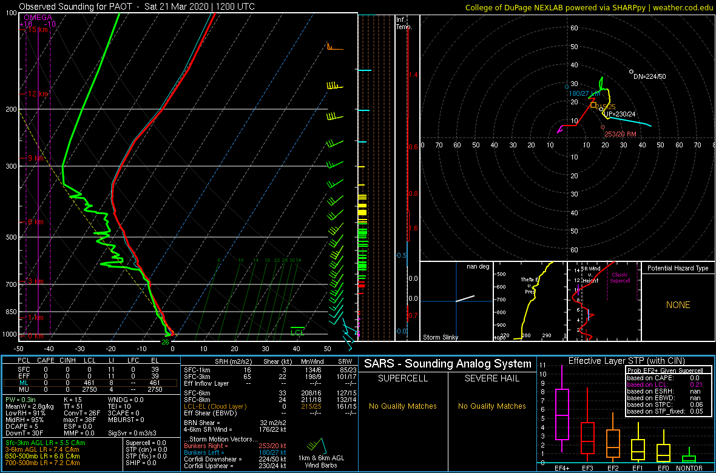The width and height of the screenshot is (716, 473).
Task: Click the 3-6km AGL LR = 7.4 C/km line
Action: (x=42, y=449)
